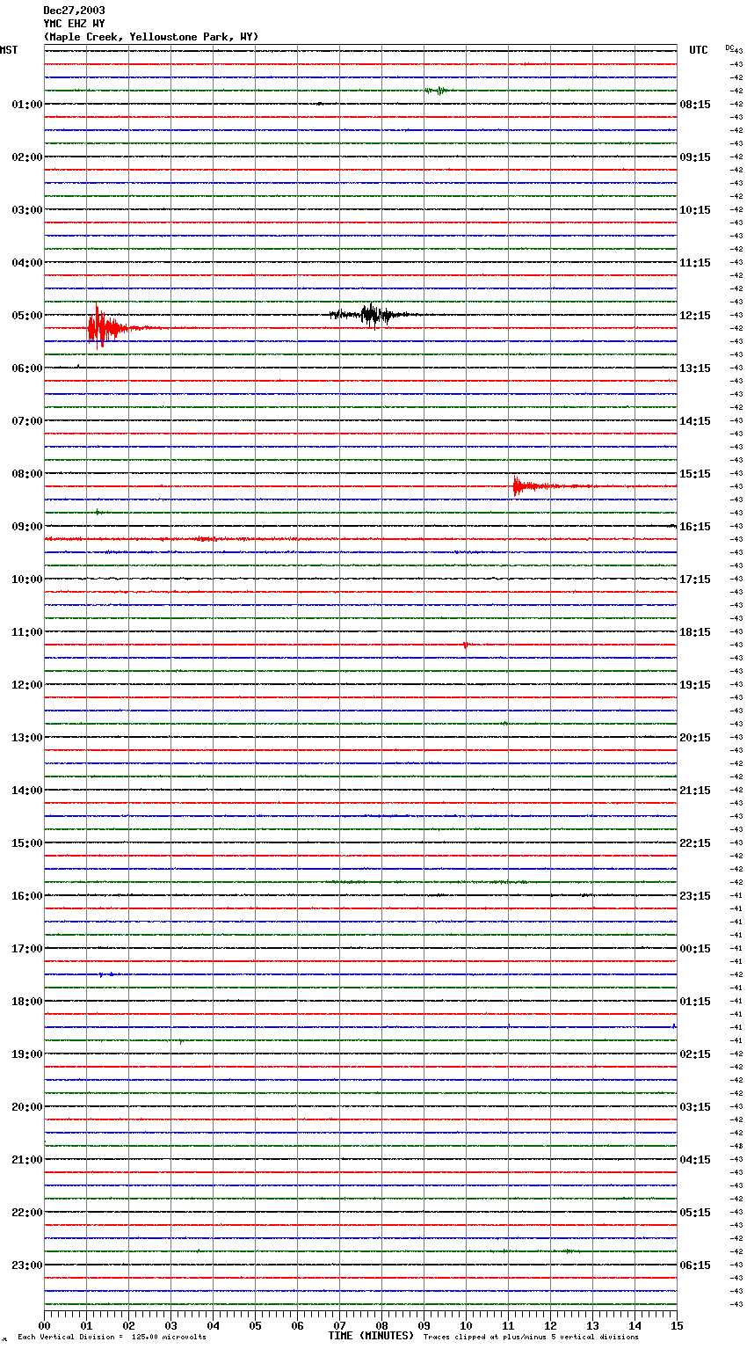Click the 06:15 UTC time label

[695, 1265]
